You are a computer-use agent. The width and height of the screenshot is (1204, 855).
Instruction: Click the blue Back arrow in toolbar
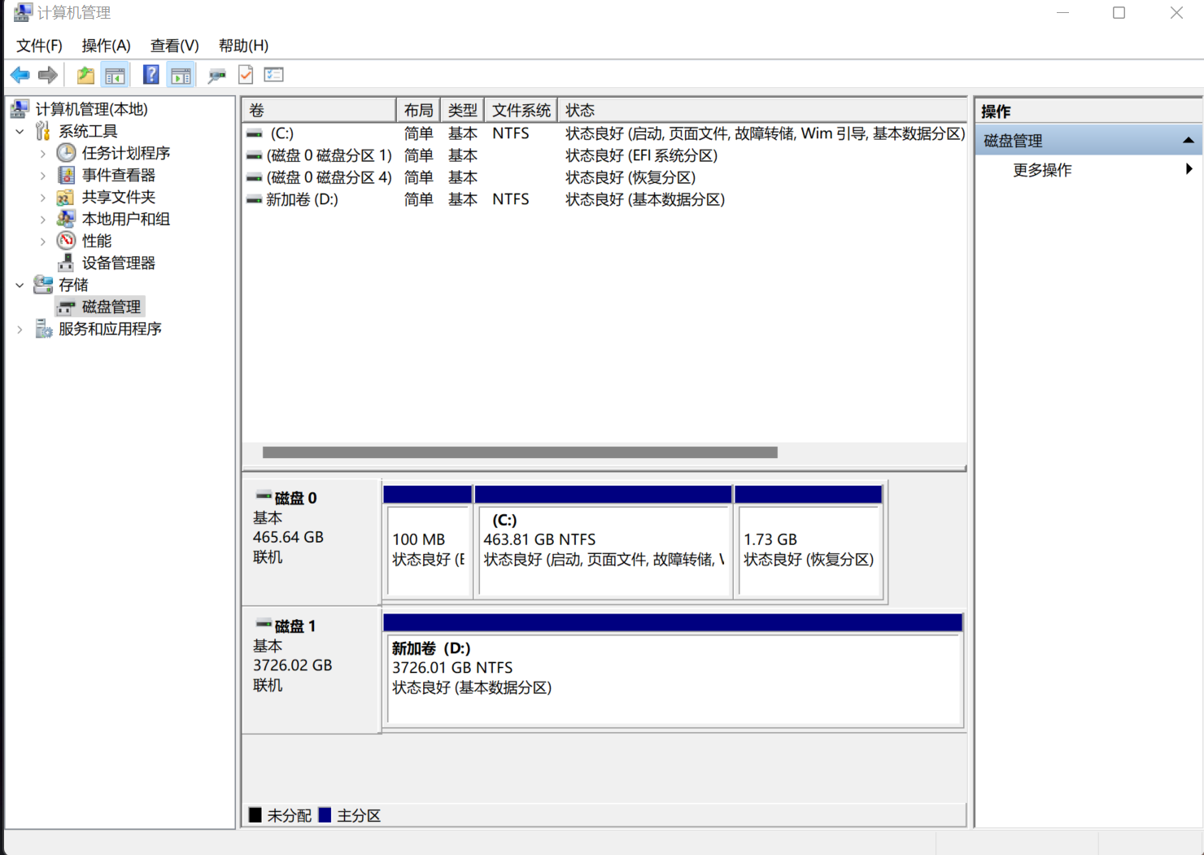pyautogui.click(x=20, y=76)
